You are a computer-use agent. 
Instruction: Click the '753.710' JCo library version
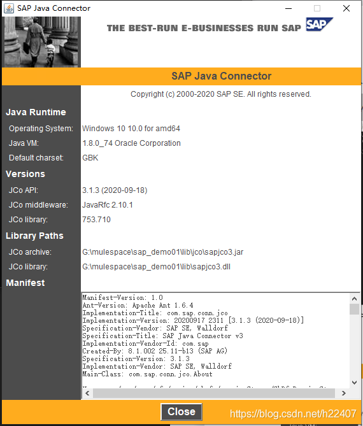point(96,220)
